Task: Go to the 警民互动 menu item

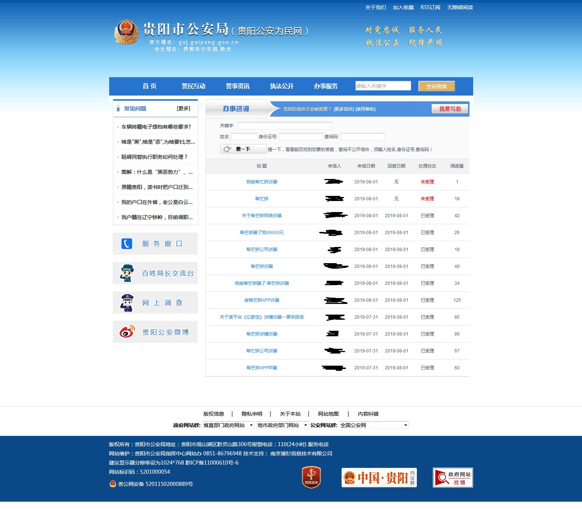Action: (193, 86)
